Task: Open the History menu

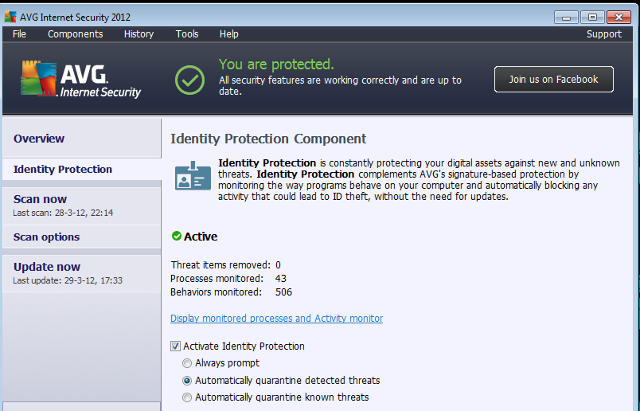Action: 139,34
